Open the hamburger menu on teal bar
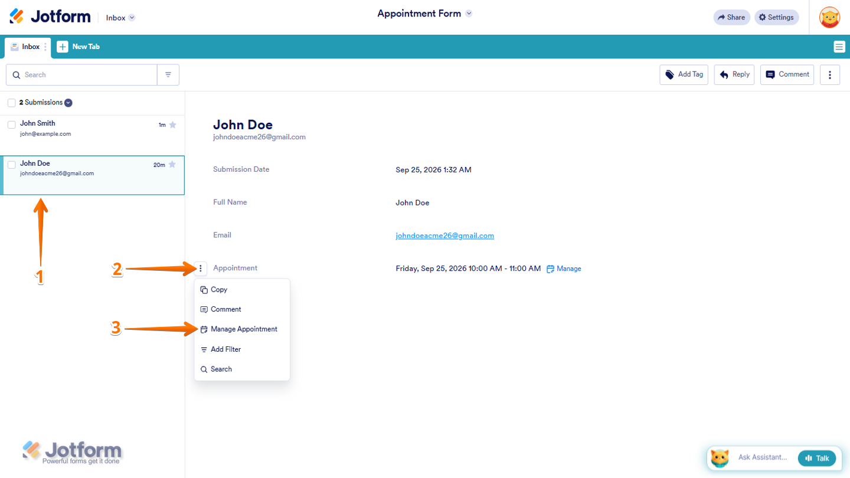The width and height of the screenshot is (850, 478). [838, 47]
